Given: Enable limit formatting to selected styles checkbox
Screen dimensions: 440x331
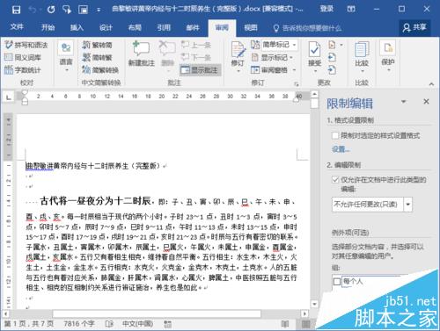Looking at the screenshot, I should tap(335, 135).
